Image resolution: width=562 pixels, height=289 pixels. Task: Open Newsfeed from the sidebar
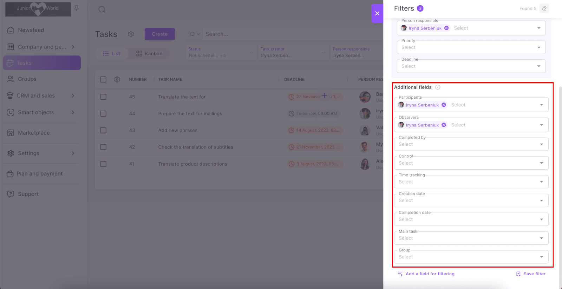click(31, 30)
